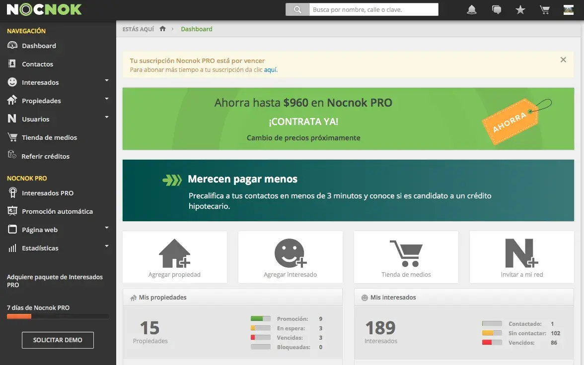
Task: Dismiss the subscription expiry alert
Action: click(563, 60)
